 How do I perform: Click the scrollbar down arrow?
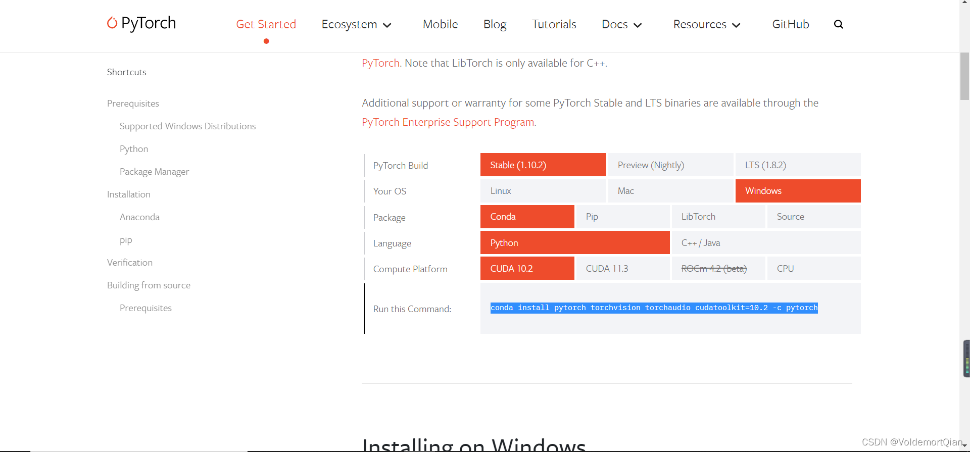[x=965, y=445]
